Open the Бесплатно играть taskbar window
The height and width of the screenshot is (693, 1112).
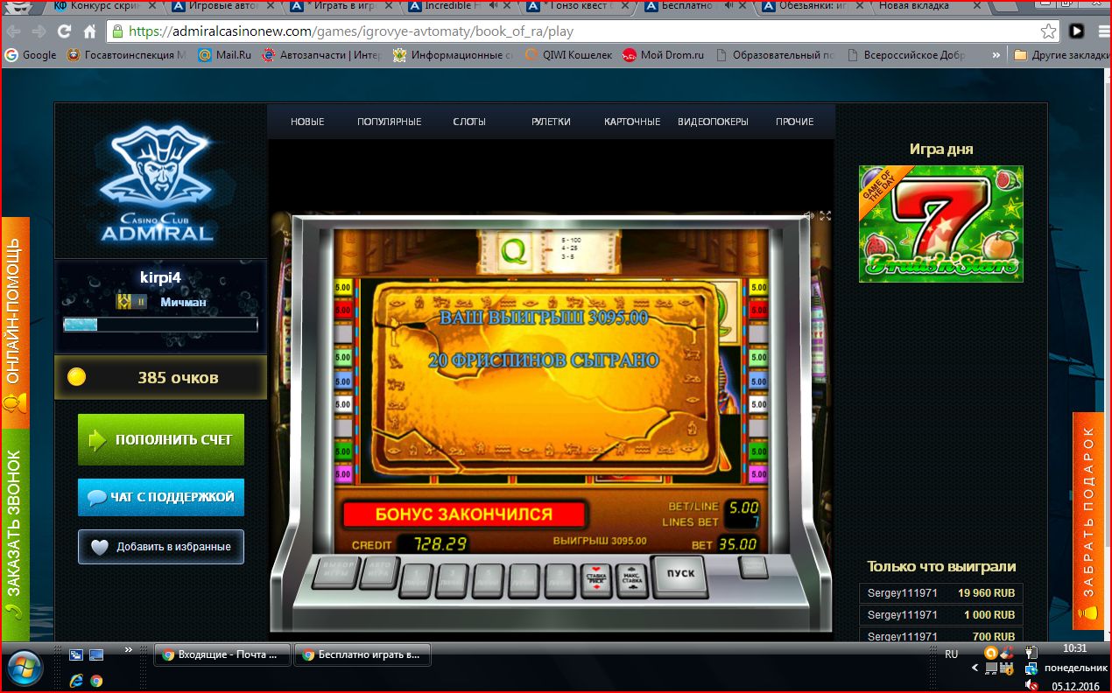(x=362, y=654)
